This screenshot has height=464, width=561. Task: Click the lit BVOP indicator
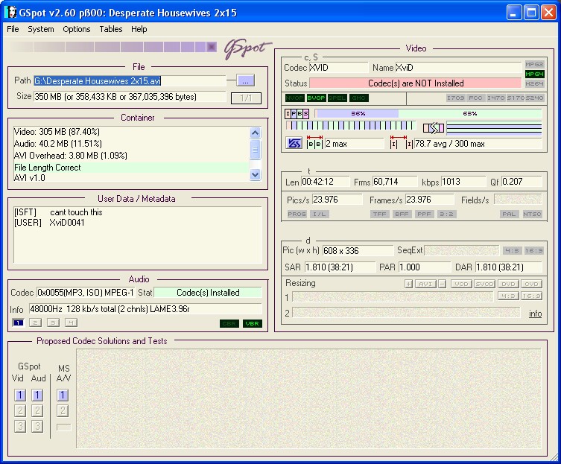(317, 98)
